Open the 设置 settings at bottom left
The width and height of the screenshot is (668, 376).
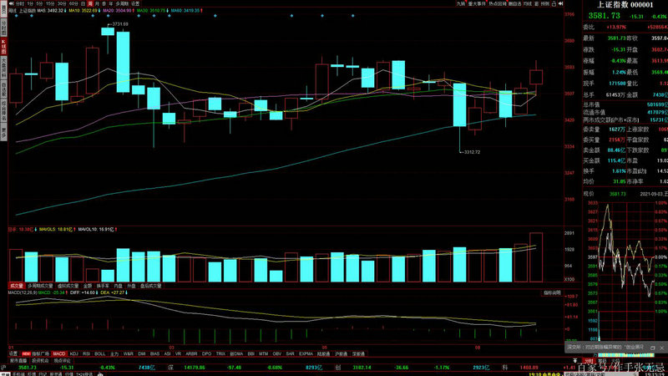pyautogui.click(x=13, y=354)
